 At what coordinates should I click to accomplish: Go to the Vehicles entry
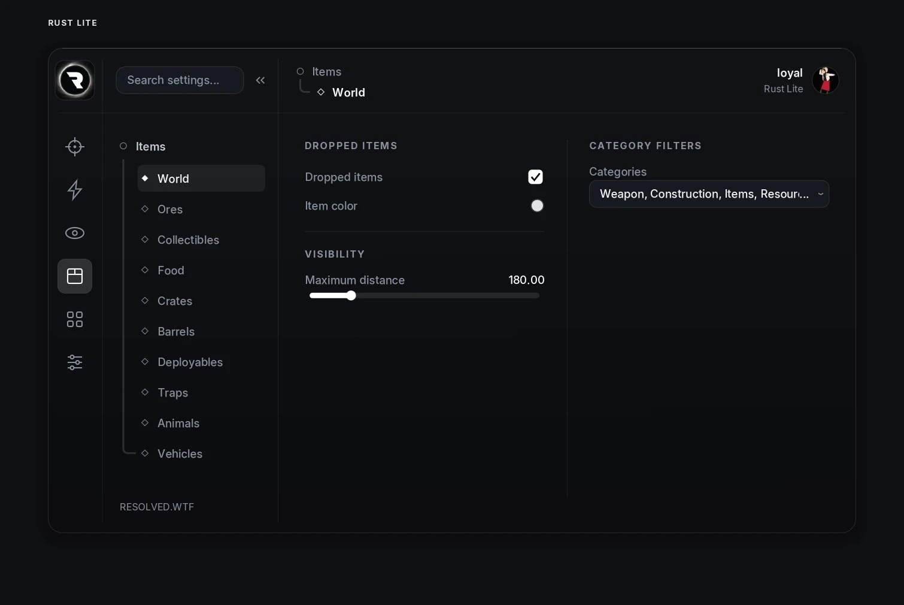[x=180, y=454]
